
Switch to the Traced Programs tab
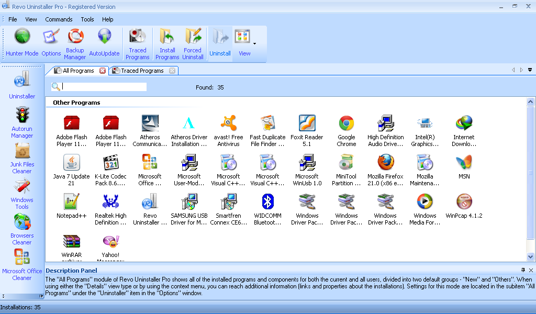[x=142, y=71]
